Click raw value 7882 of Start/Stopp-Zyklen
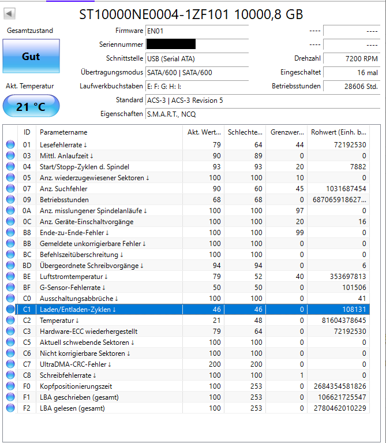386x443 pixels. pos(358,167)
